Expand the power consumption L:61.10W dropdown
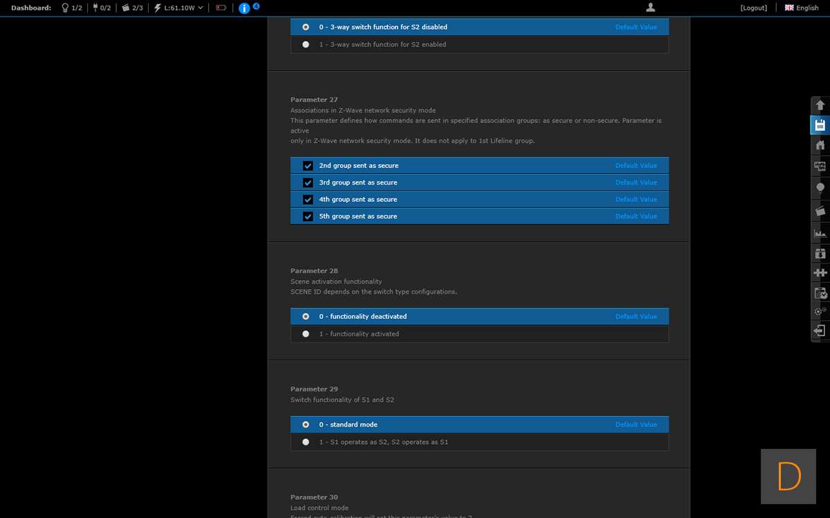The width and height of the screenshot is (830, 518). (179, 8)
